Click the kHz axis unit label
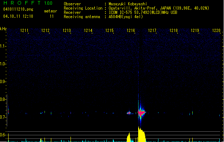224x142 pixels. point(4,28)
